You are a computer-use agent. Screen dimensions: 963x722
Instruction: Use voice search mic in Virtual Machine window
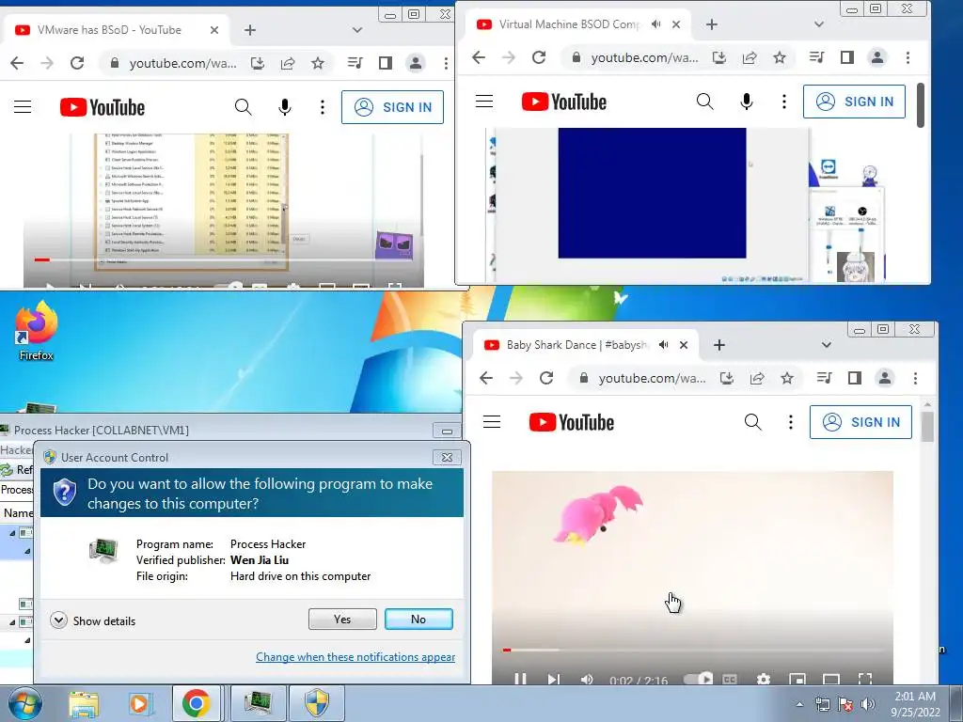pos(746,102)
